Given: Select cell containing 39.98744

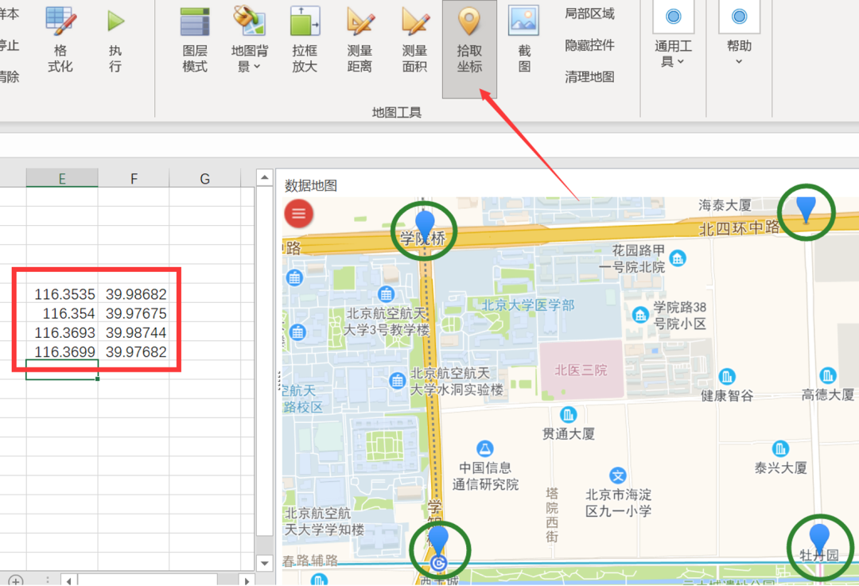Looking at the screenshot, I should 134,332.
